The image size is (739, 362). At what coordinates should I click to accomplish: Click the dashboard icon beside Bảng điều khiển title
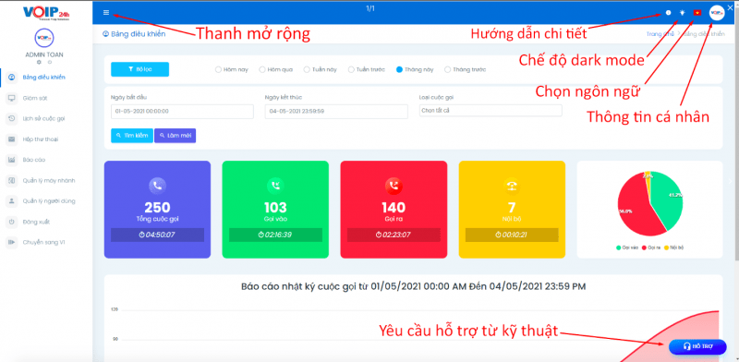[x=105, y=34]
